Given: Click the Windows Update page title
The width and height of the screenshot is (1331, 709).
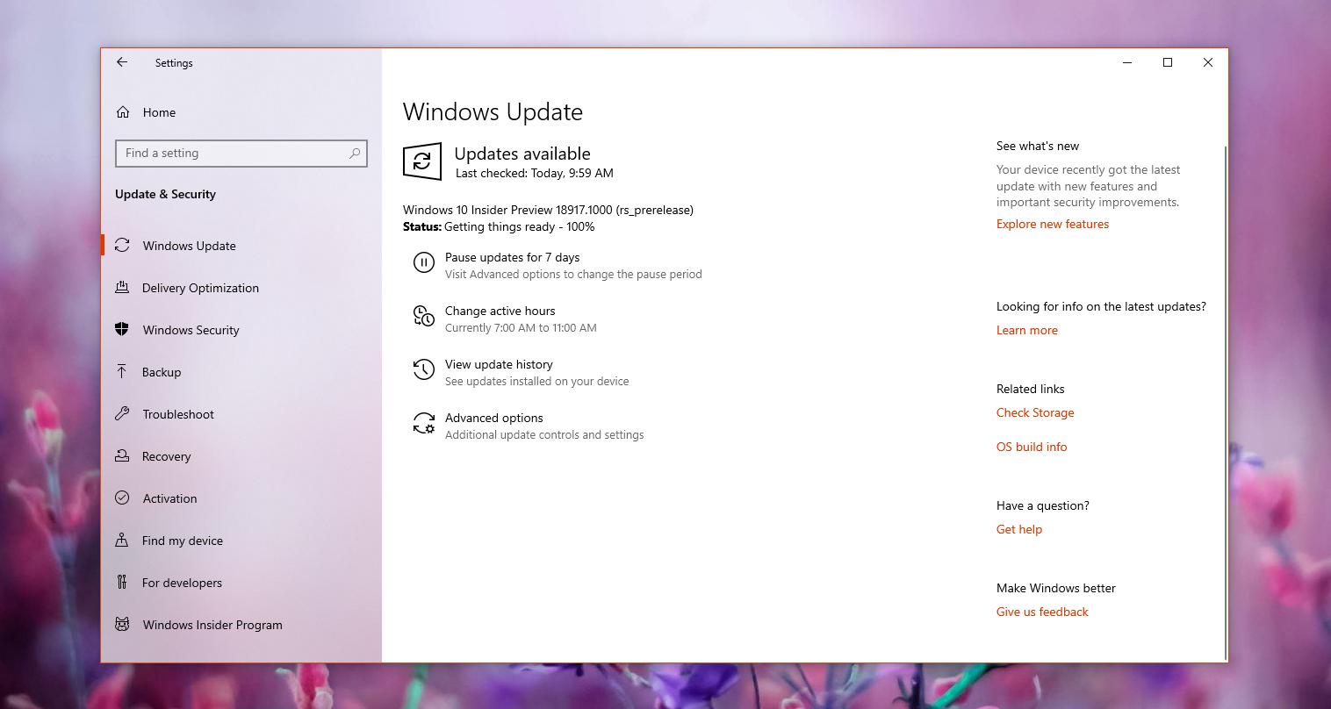Looking at the screenshot, I should click(493, 112).
